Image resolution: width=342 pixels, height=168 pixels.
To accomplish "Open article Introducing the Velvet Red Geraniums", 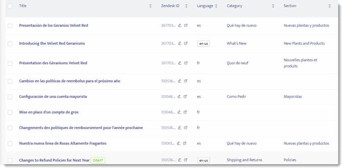I will pos(52,43).
